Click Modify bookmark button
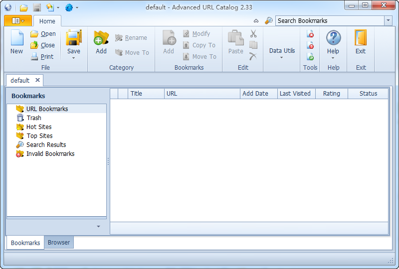The height and width of the screenshot is (269, 399). pyautogui.click(x=197, y=33)
